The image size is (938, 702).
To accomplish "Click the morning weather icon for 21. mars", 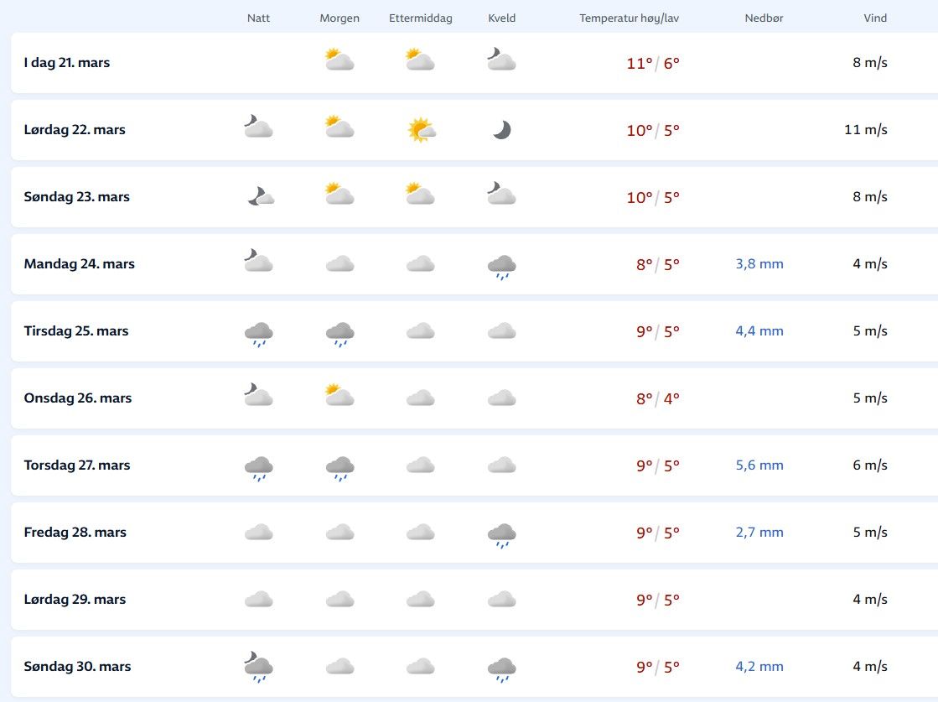I will point(339,60).
